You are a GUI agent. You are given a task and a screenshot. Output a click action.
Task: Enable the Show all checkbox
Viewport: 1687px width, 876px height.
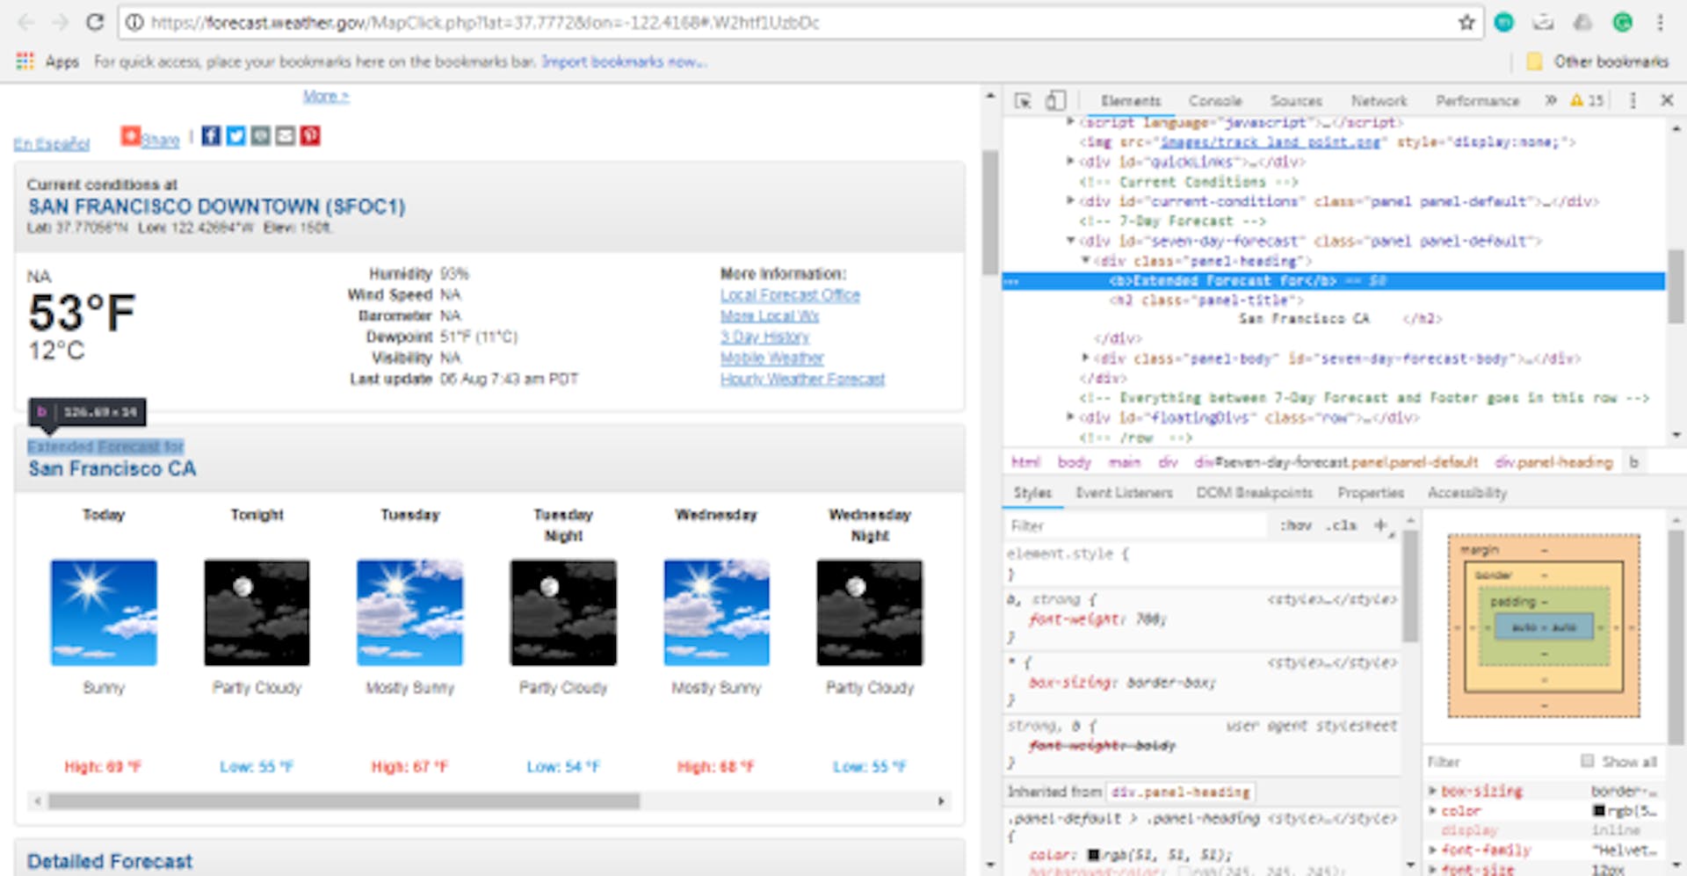1587,761
